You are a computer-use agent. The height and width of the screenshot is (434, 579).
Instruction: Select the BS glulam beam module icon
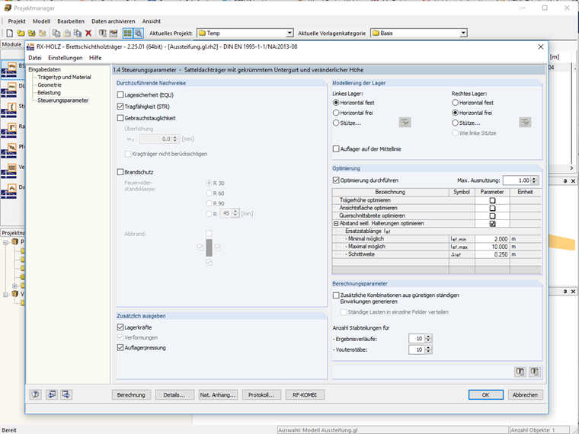click(x=9, y=69)
